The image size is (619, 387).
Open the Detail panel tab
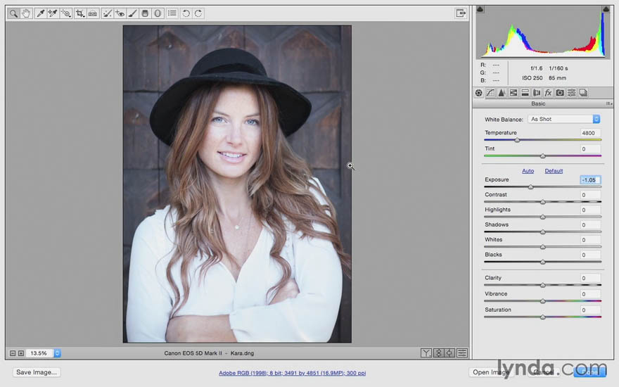point(502,93)
